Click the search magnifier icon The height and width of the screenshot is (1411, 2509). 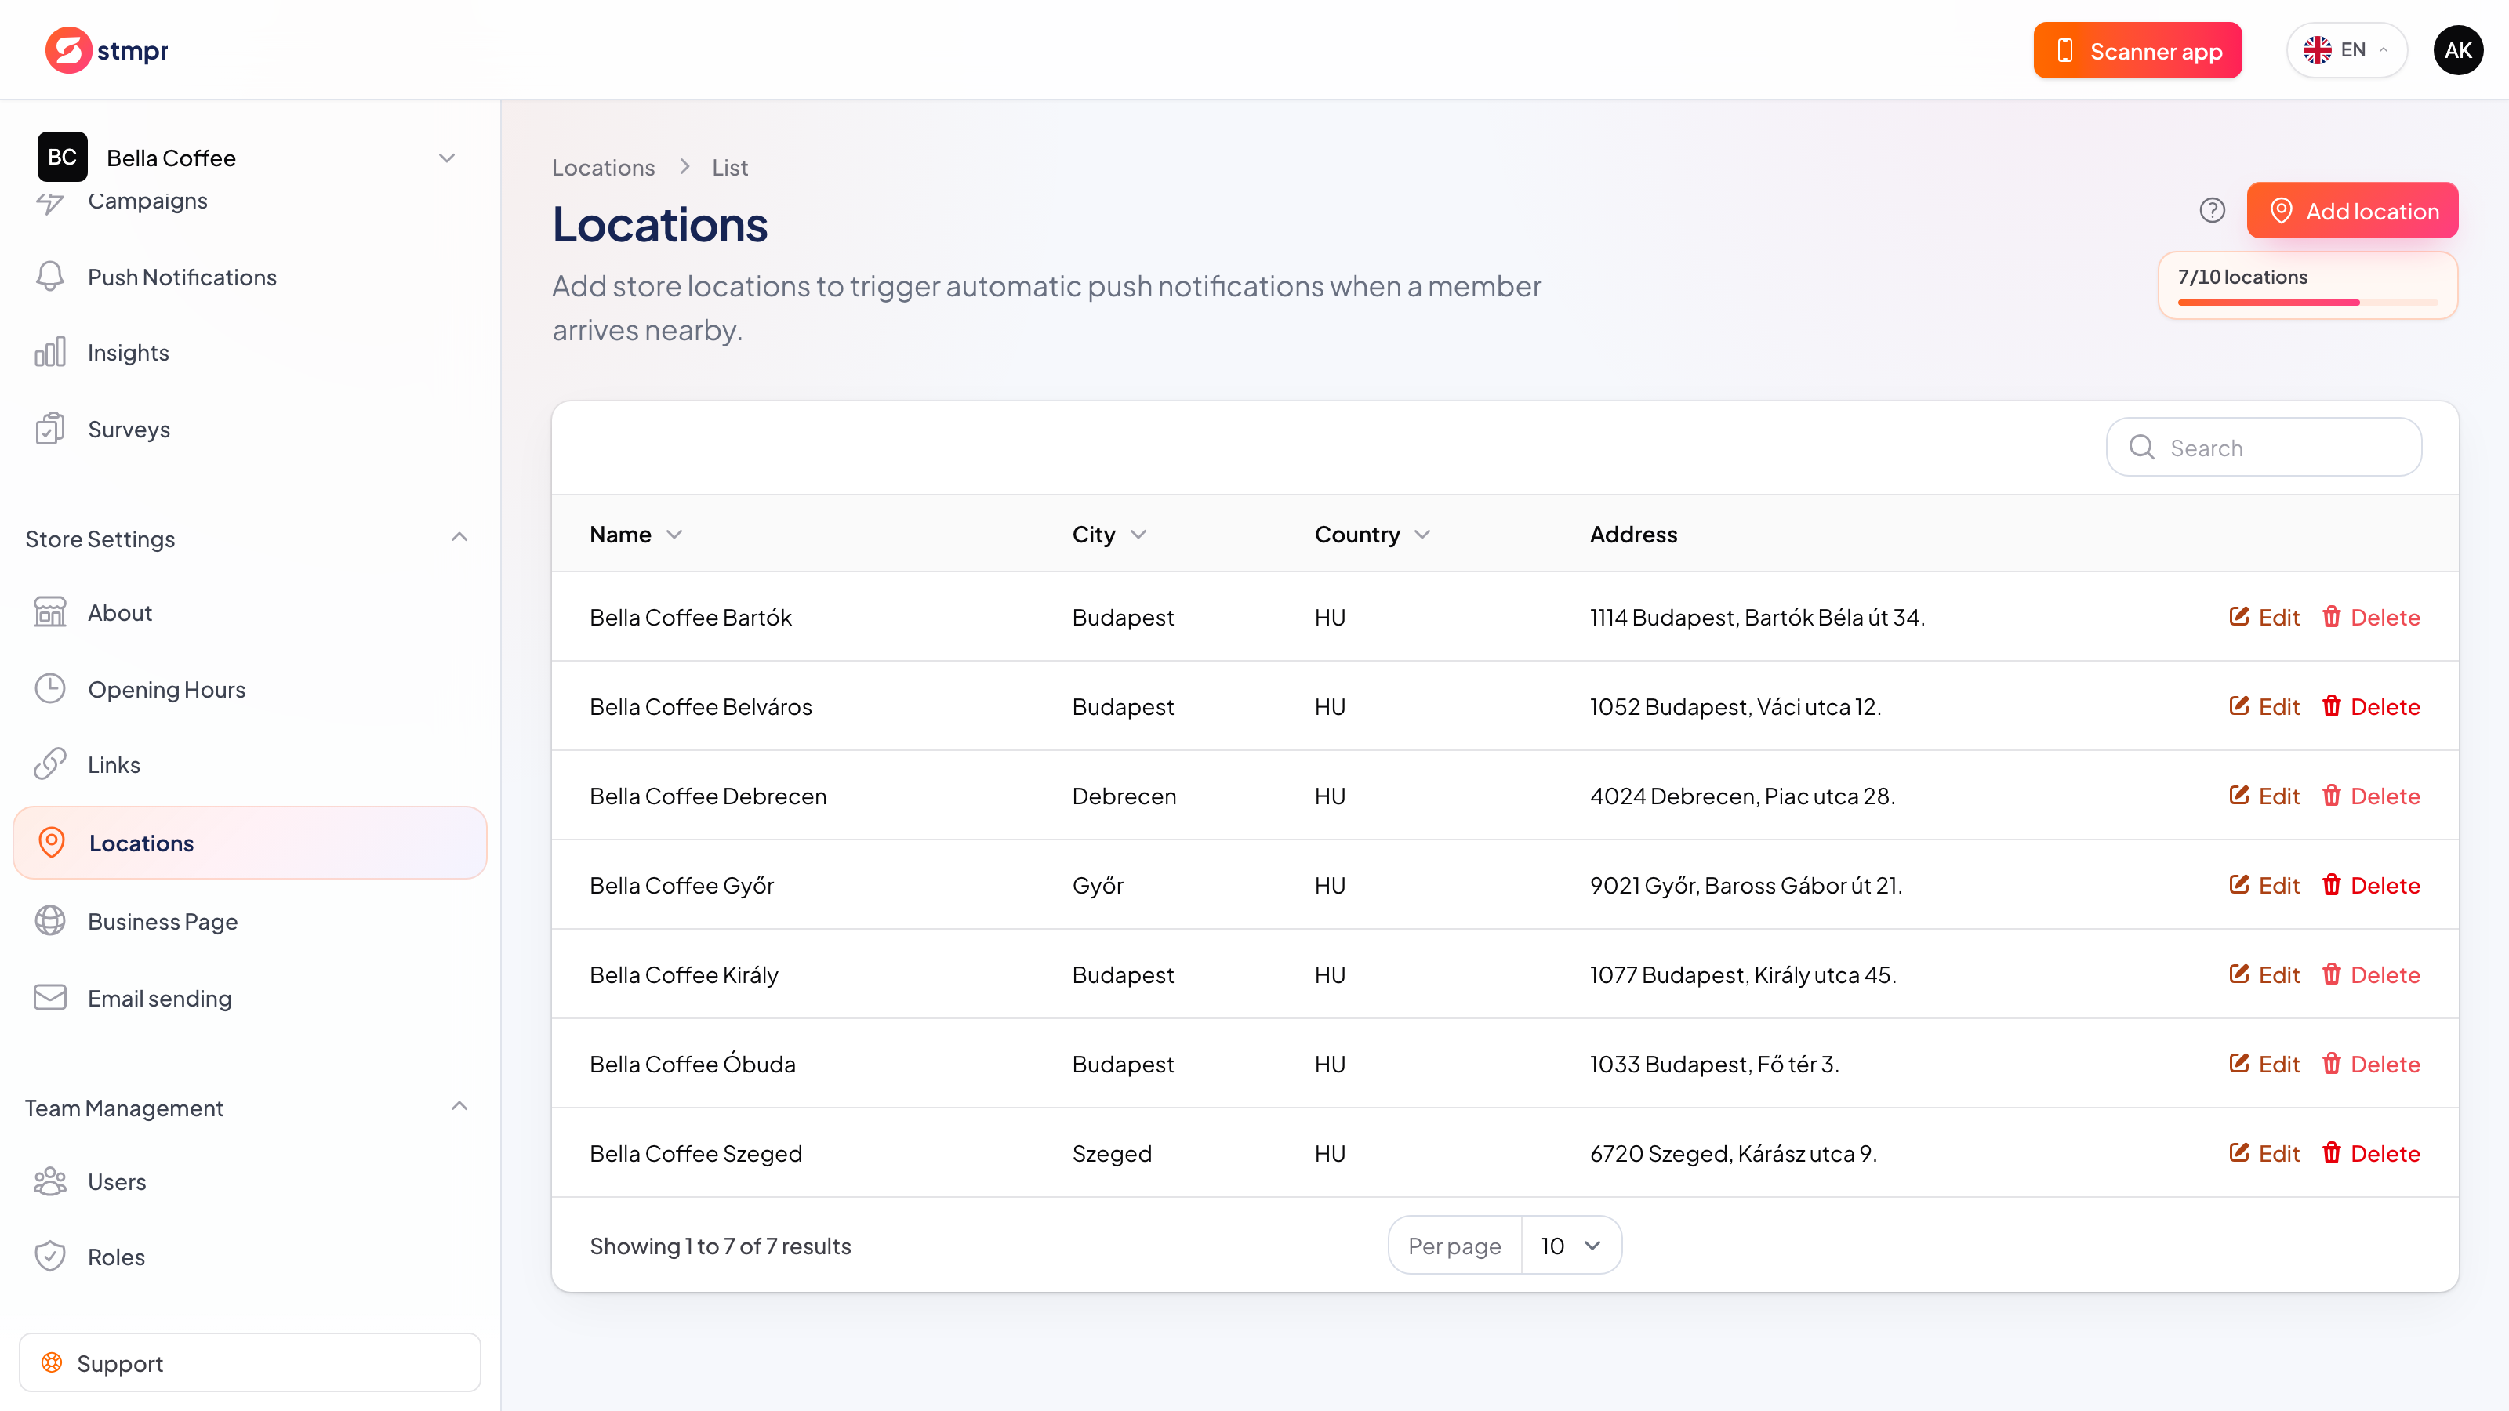pos(2142,447)
